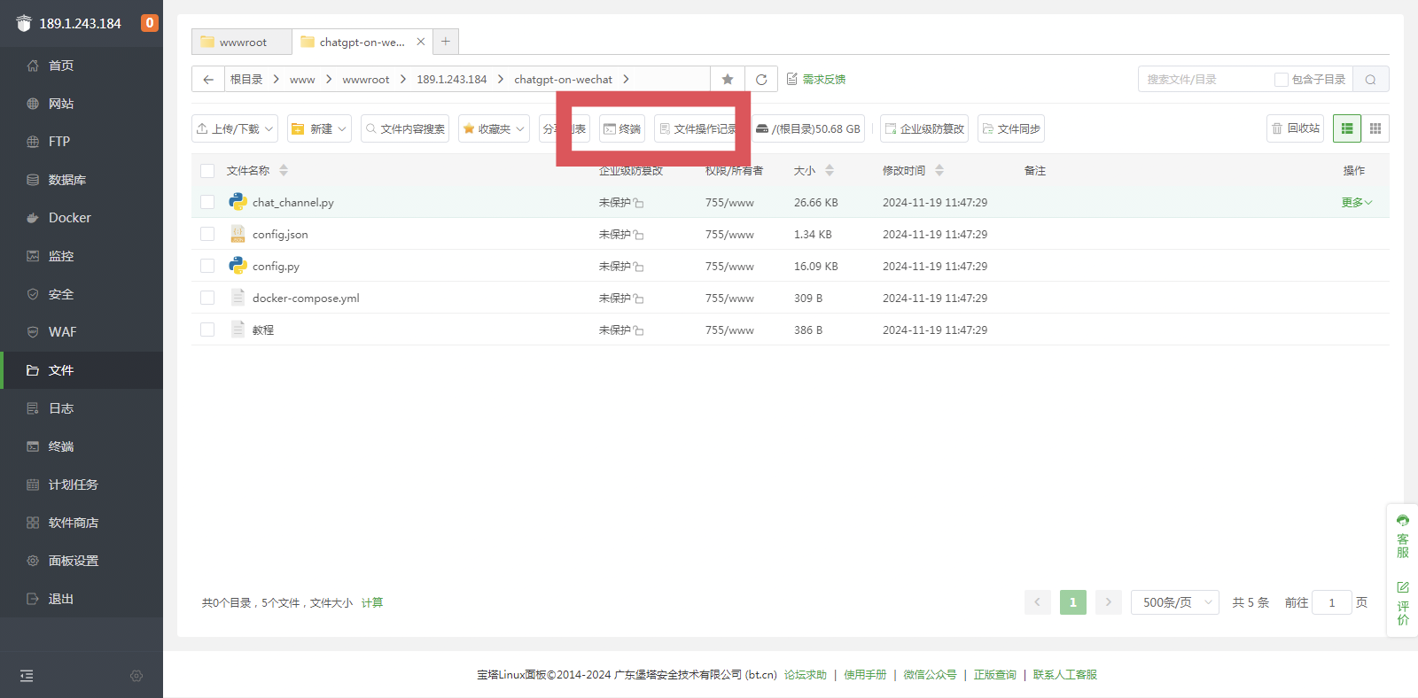1418x698 pixels.
Task: Open docker-compose.yml file
Action: tap(306, 299)
